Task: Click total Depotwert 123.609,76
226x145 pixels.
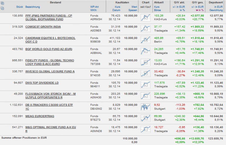Action: click(215, 139)
